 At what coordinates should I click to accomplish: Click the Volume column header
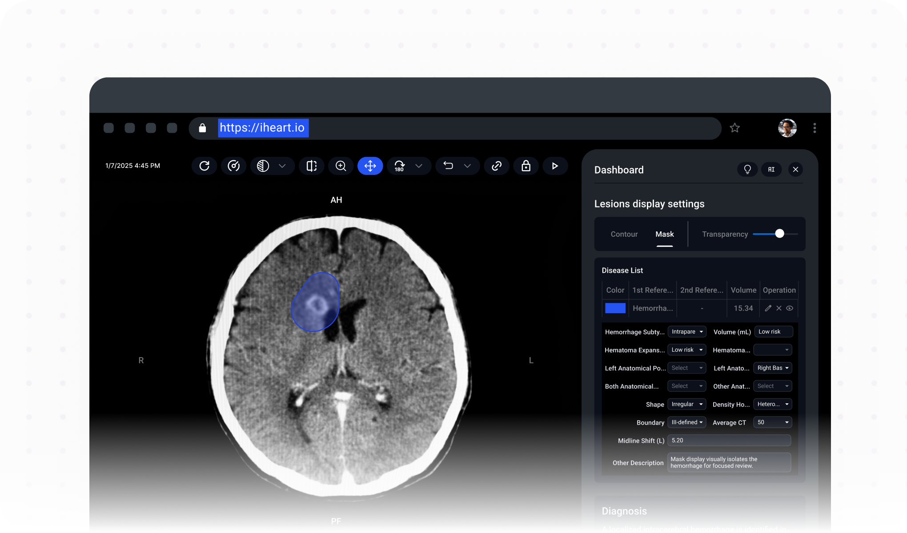743,290
